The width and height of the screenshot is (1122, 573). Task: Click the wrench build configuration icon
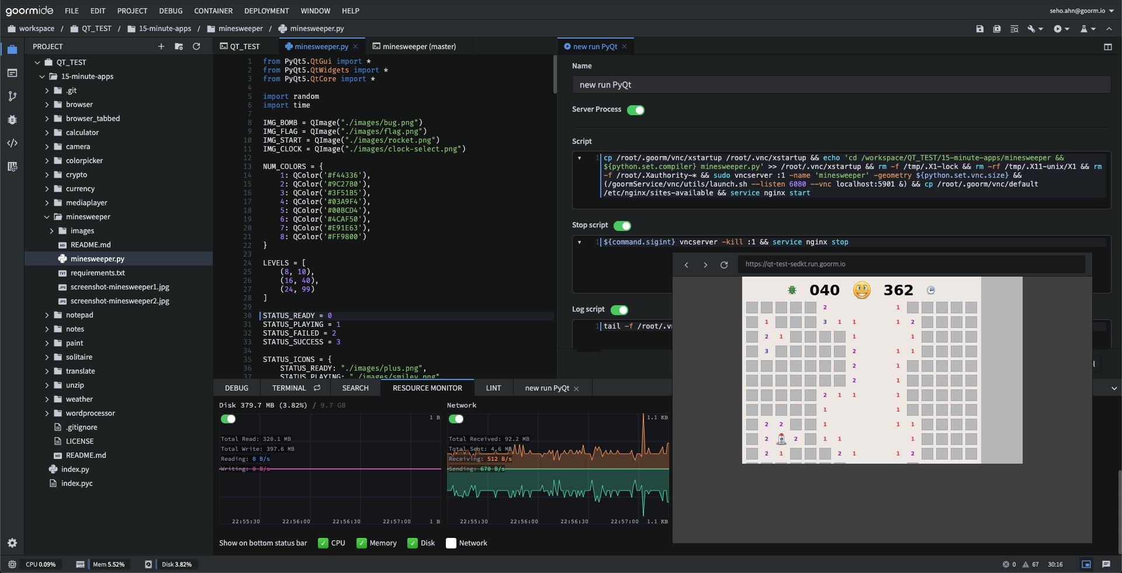(x=1030, y=28)
